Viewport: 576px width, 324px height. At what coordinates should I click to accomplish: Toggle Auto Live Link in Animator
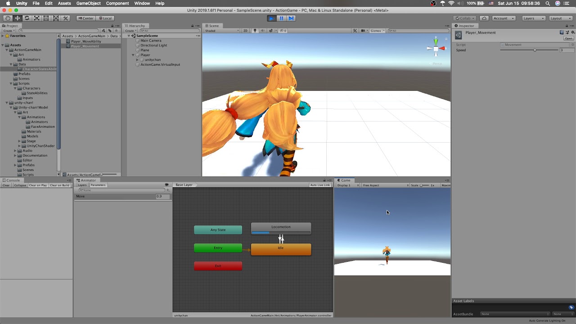[x=320, y=185]
